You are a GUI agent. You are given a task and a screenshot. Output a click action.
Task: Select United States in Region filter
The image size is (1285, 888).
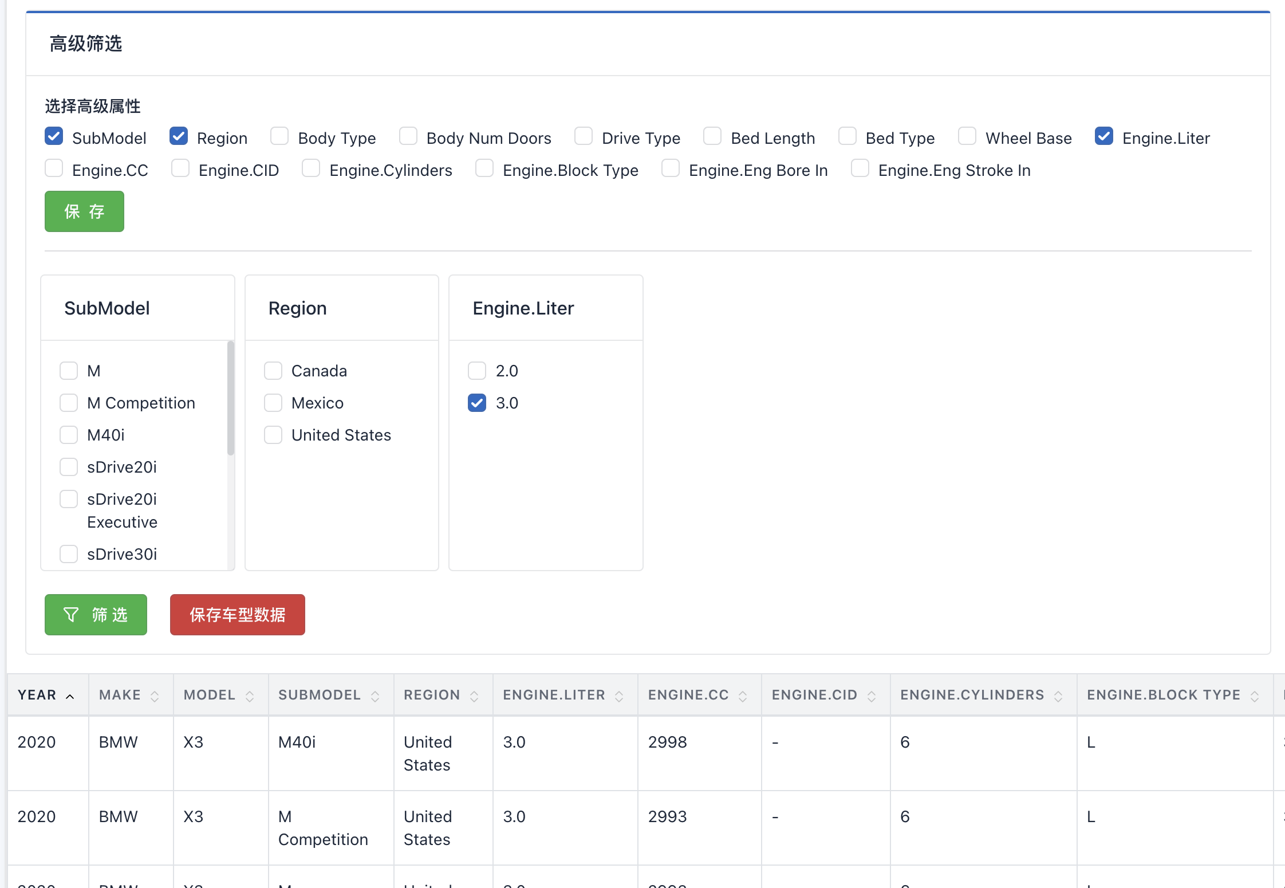(x=273, y=435)
